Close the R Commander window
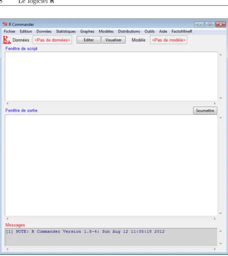 click(220, 25)
